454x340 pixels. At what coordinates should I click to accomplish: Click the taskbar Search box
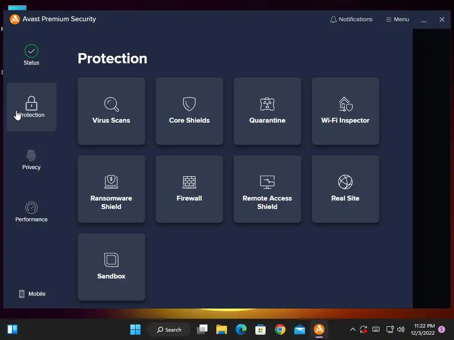(x=169, y=329)
